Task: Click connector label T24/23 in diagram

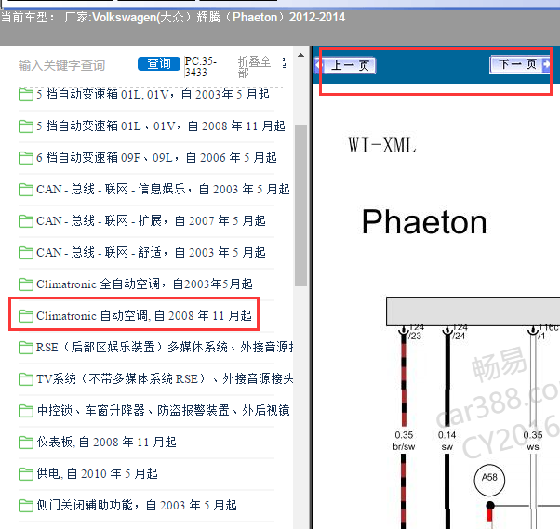Action: pos(416,332)
